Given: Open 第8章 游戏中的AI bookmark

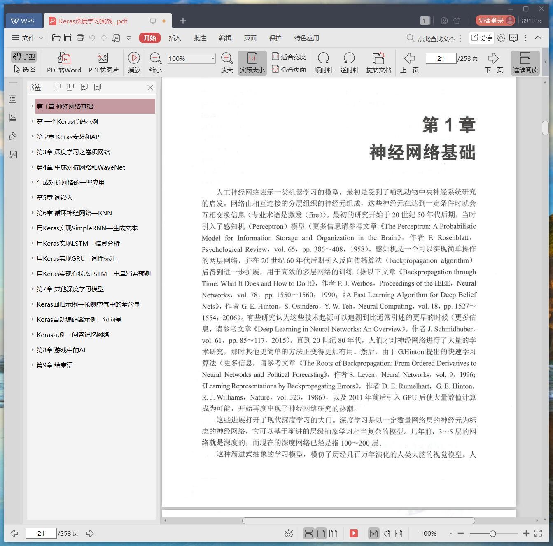Looking at the screenshot, I should [61, 350].
